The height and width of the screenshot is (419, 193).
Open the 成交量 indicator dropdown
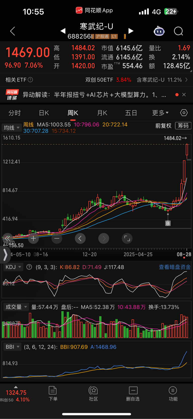click(16, 307)
